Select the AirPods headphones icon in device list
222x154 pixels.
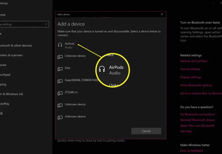pyautogui.click(x=60, y=45)
